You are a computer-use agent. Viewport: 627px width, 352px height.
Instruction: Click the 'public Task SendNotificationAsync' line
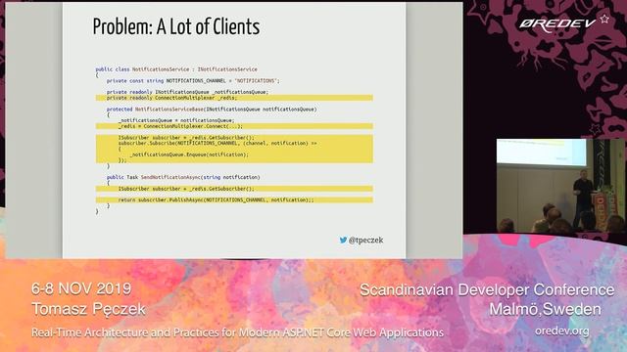[183, 177]
